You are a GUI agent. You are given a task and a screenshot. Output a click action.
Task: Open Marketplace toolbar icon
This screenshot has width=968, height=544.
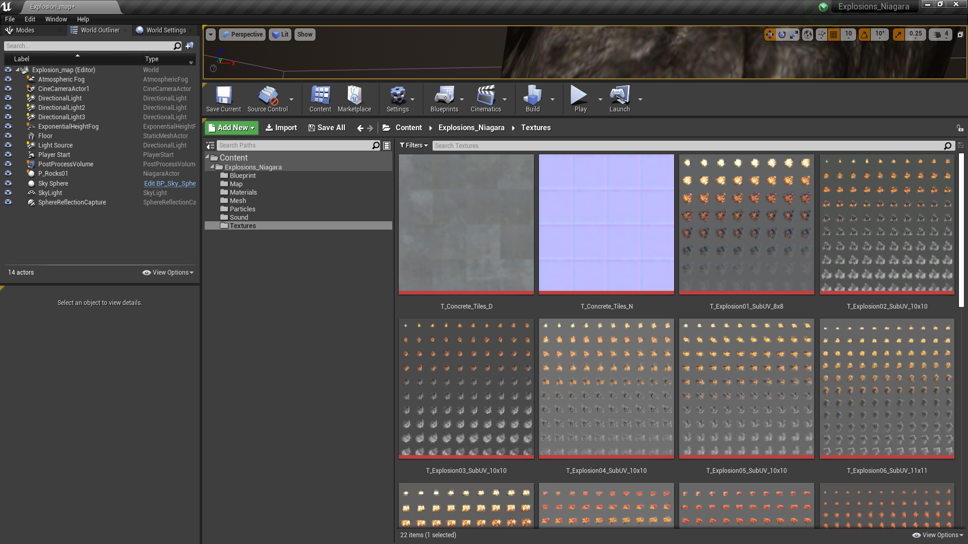click(x=354, y=99)
